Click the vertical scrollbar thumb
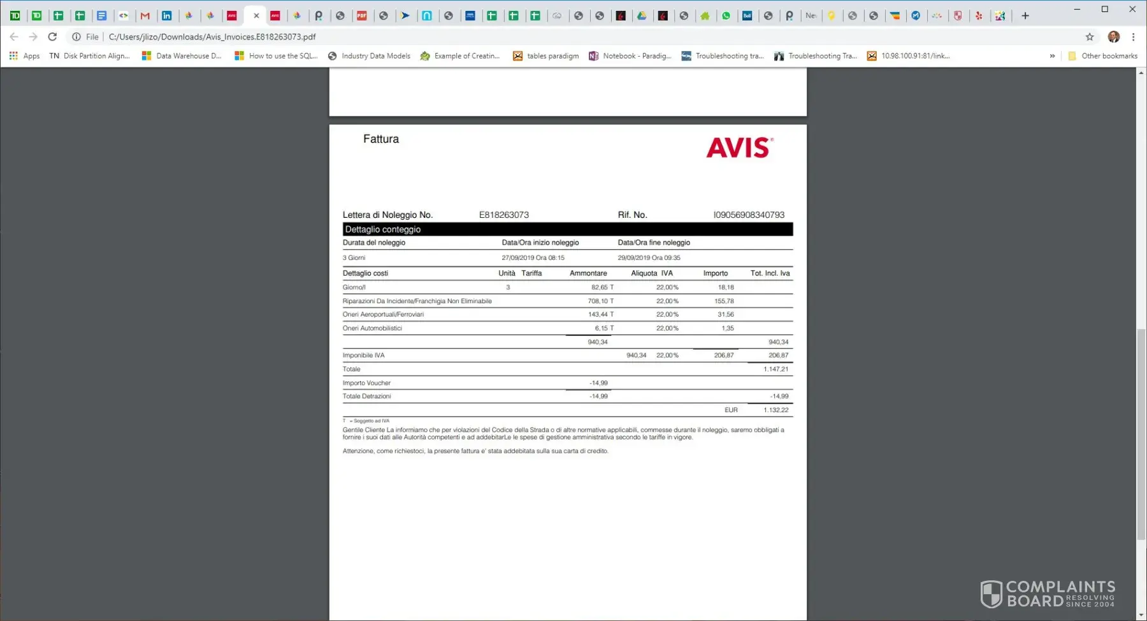Viewport: 1147px width, 621px height. [1141, 433]
